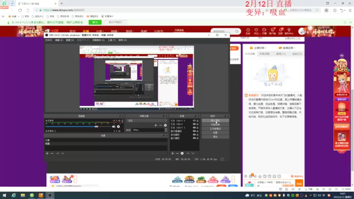Open the File Explorer icon in the taskbar

click(23, 195)
